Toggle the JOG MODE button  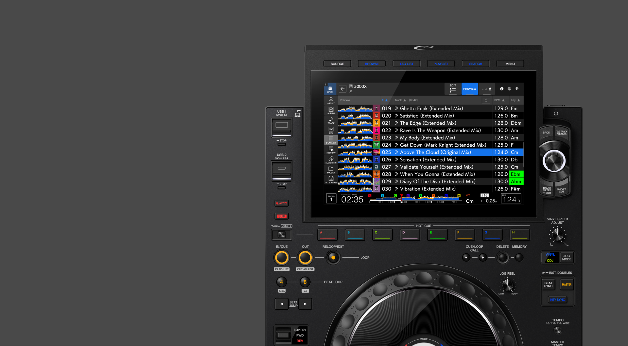(x=567, y=258)
